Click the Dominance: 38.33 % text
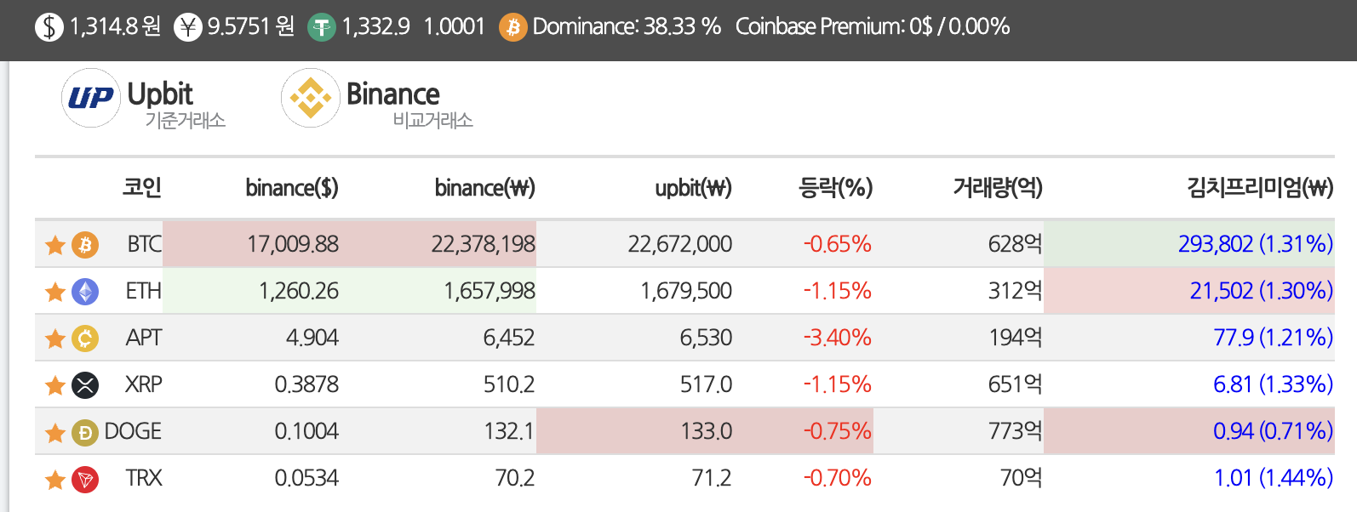 (x=627, y=26)
